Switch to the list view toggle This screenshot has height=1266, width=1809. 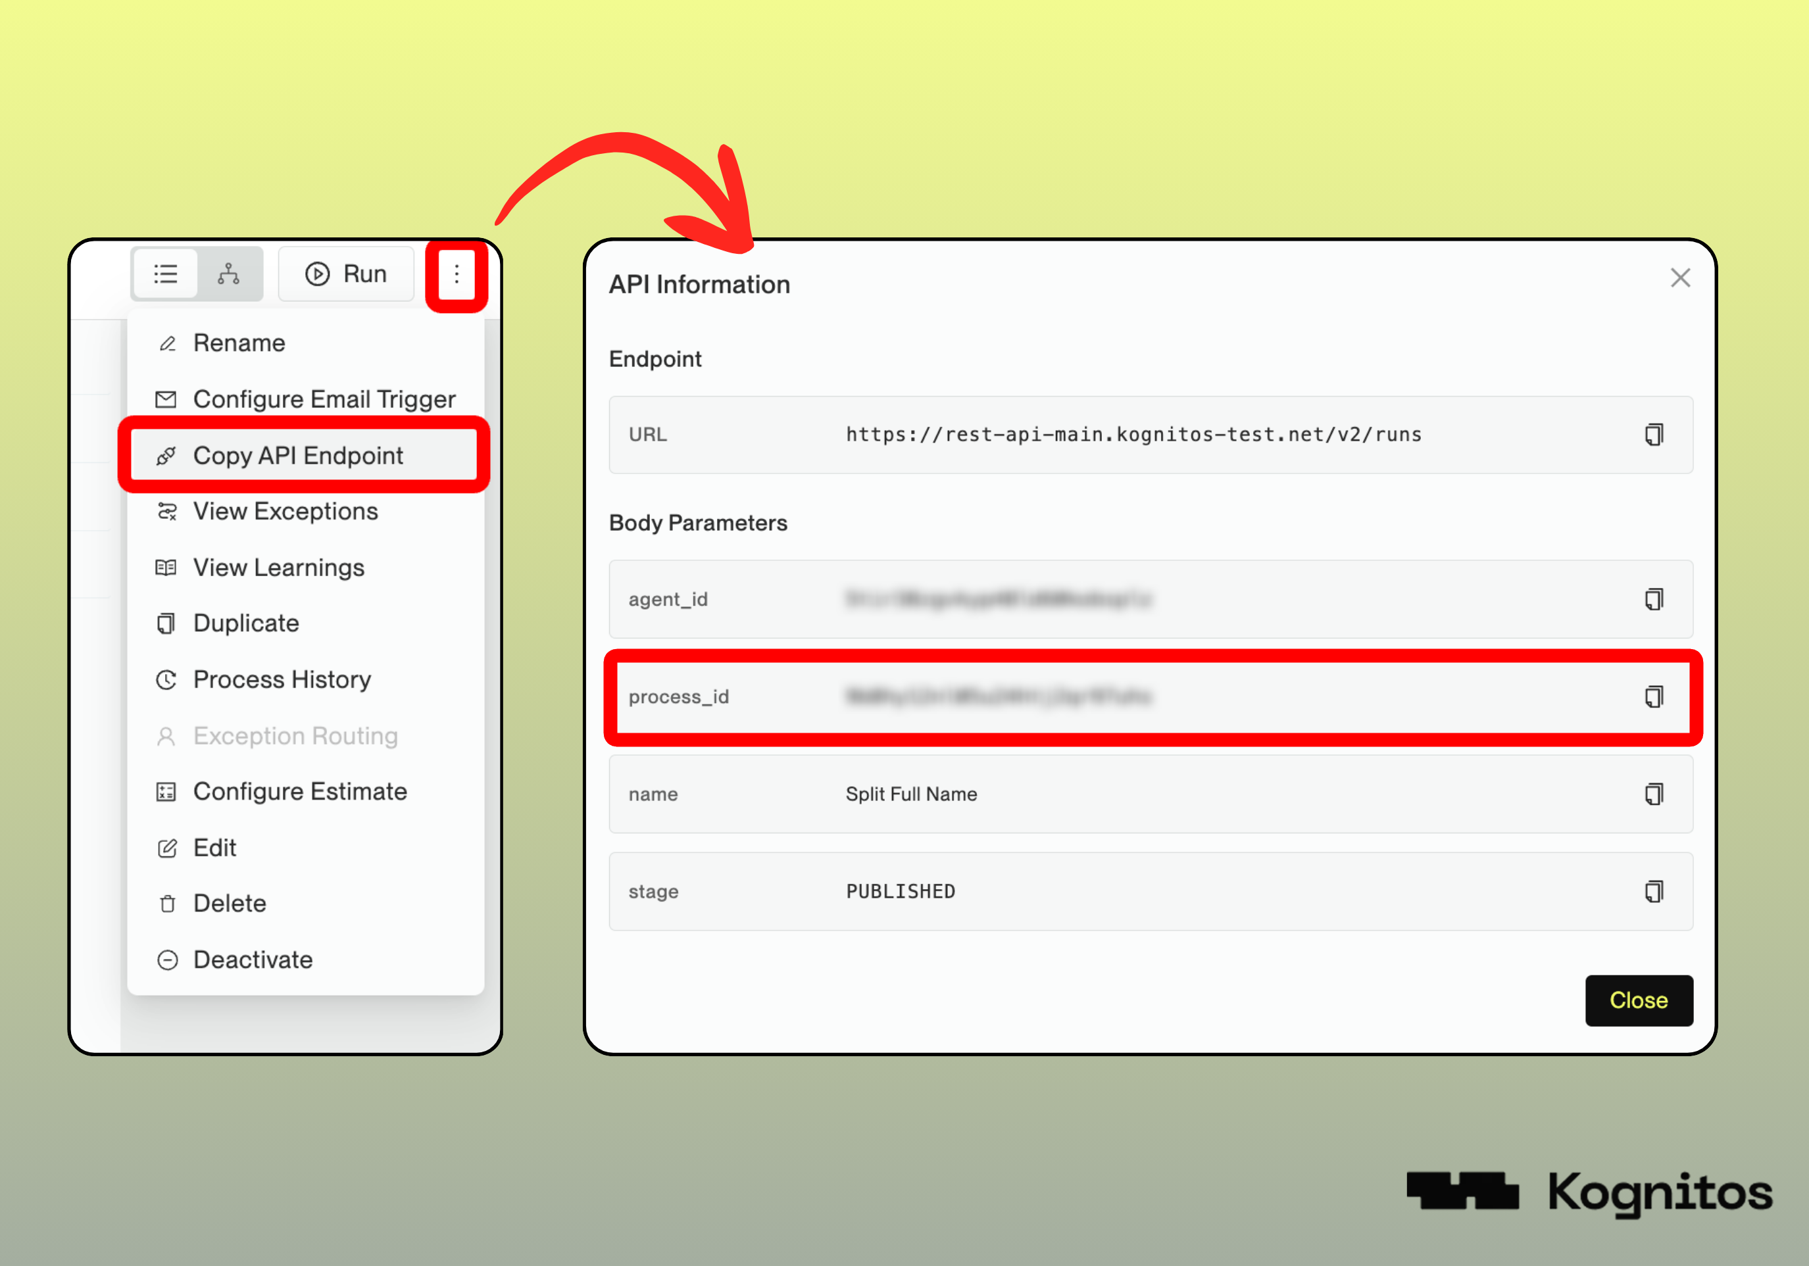point(166,274)
